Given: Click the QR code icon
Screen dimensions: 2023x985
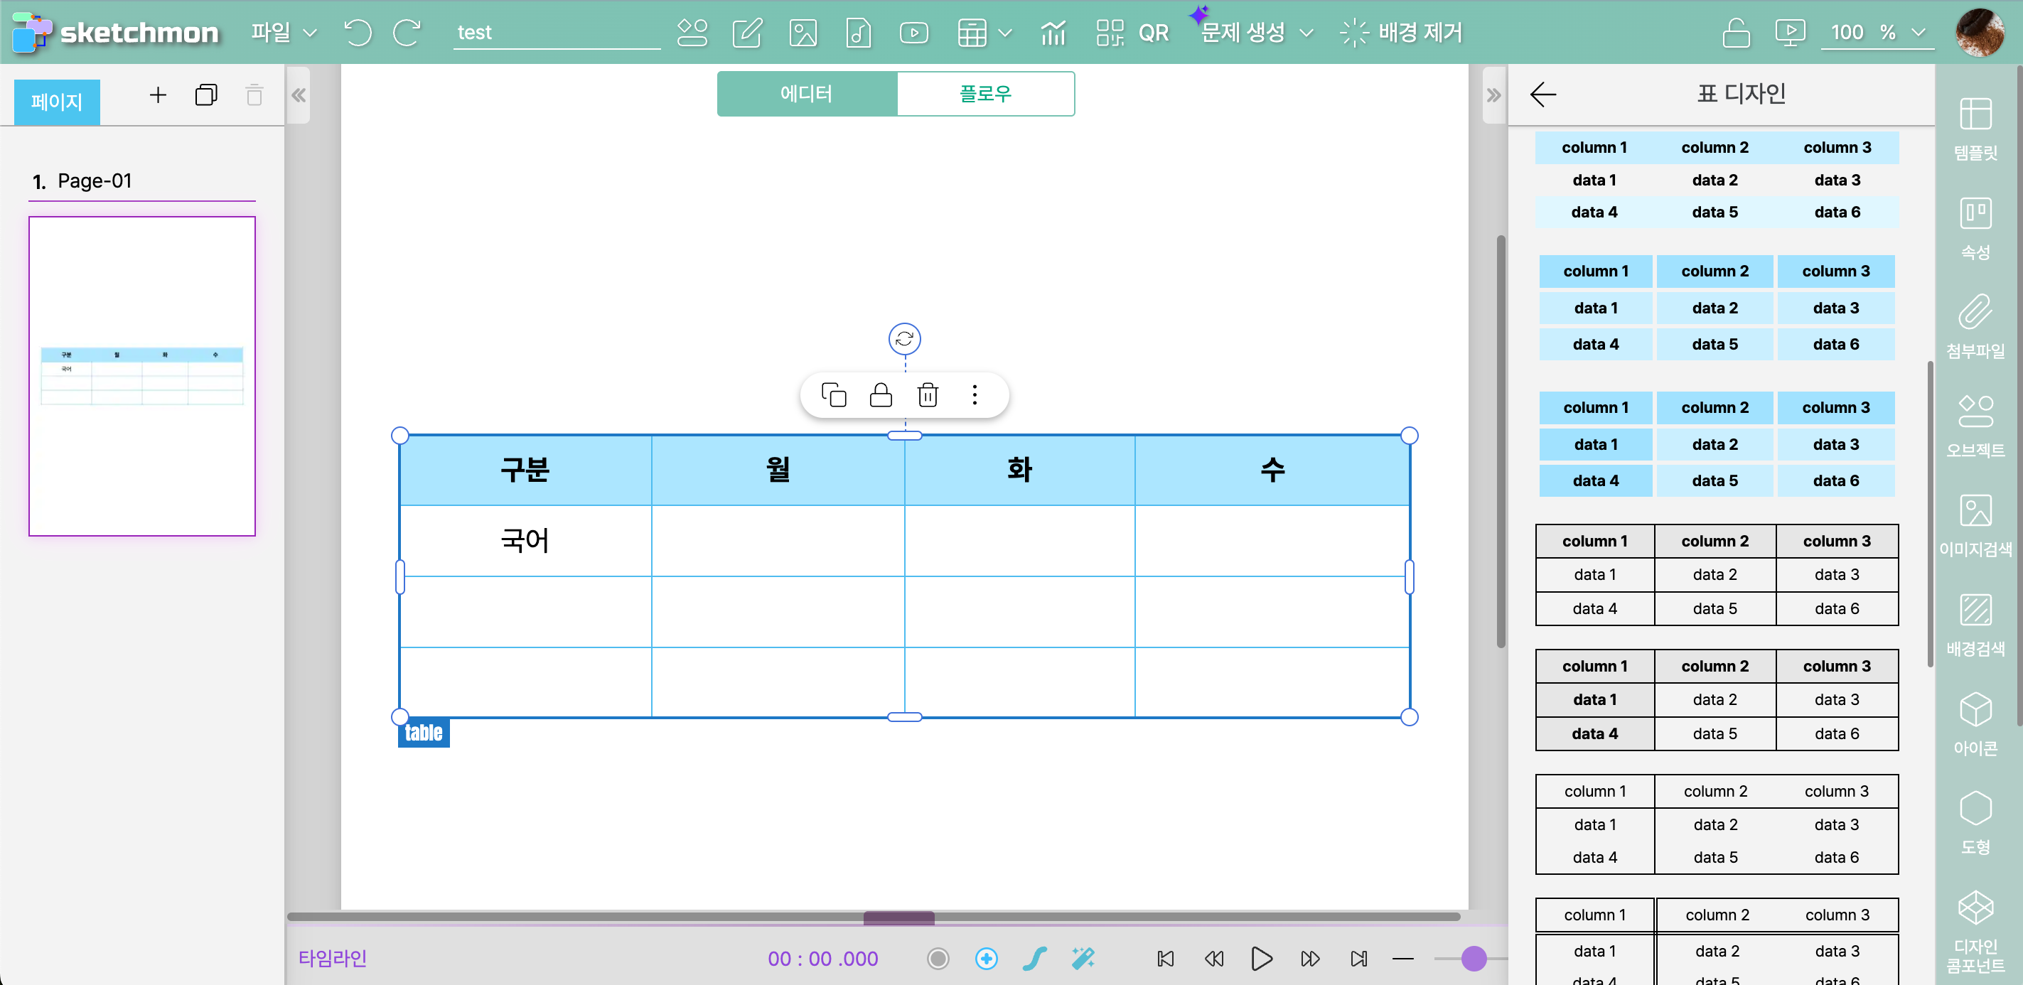Looking at the screenshot, I should (1110, 32).
